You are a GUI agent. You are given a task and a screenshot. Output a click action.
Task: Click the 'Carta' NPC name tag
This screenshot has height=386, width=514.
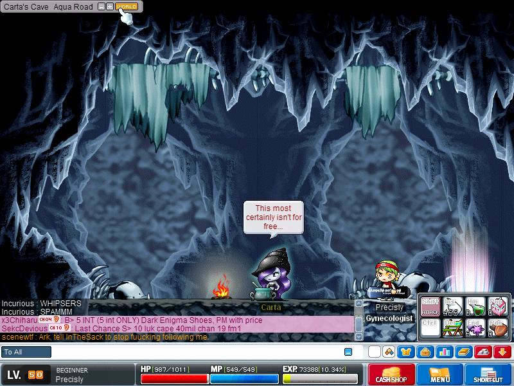click(x=270, y=308)
